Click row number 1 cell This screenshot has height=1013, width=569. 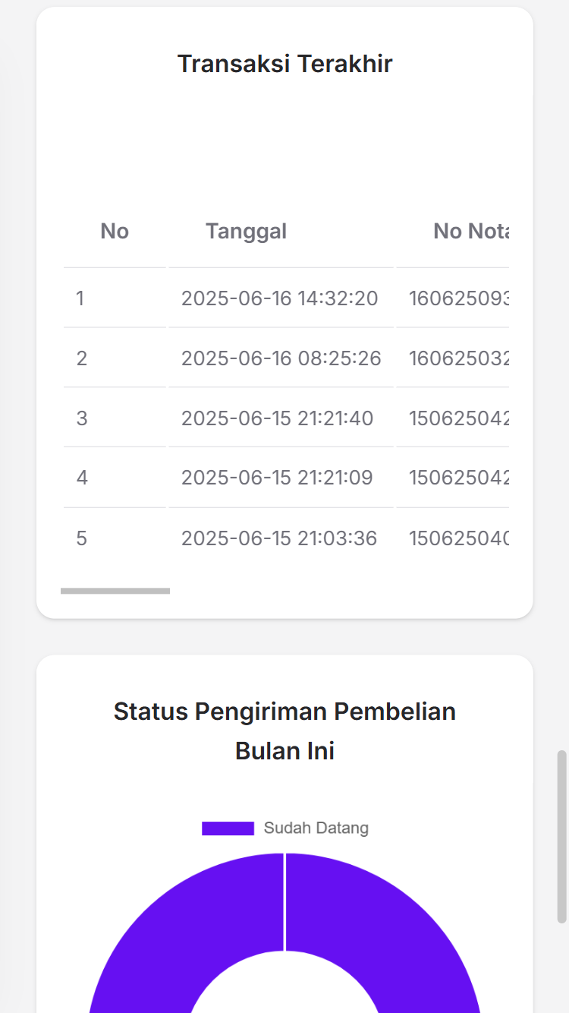click(x=80, y=298)
